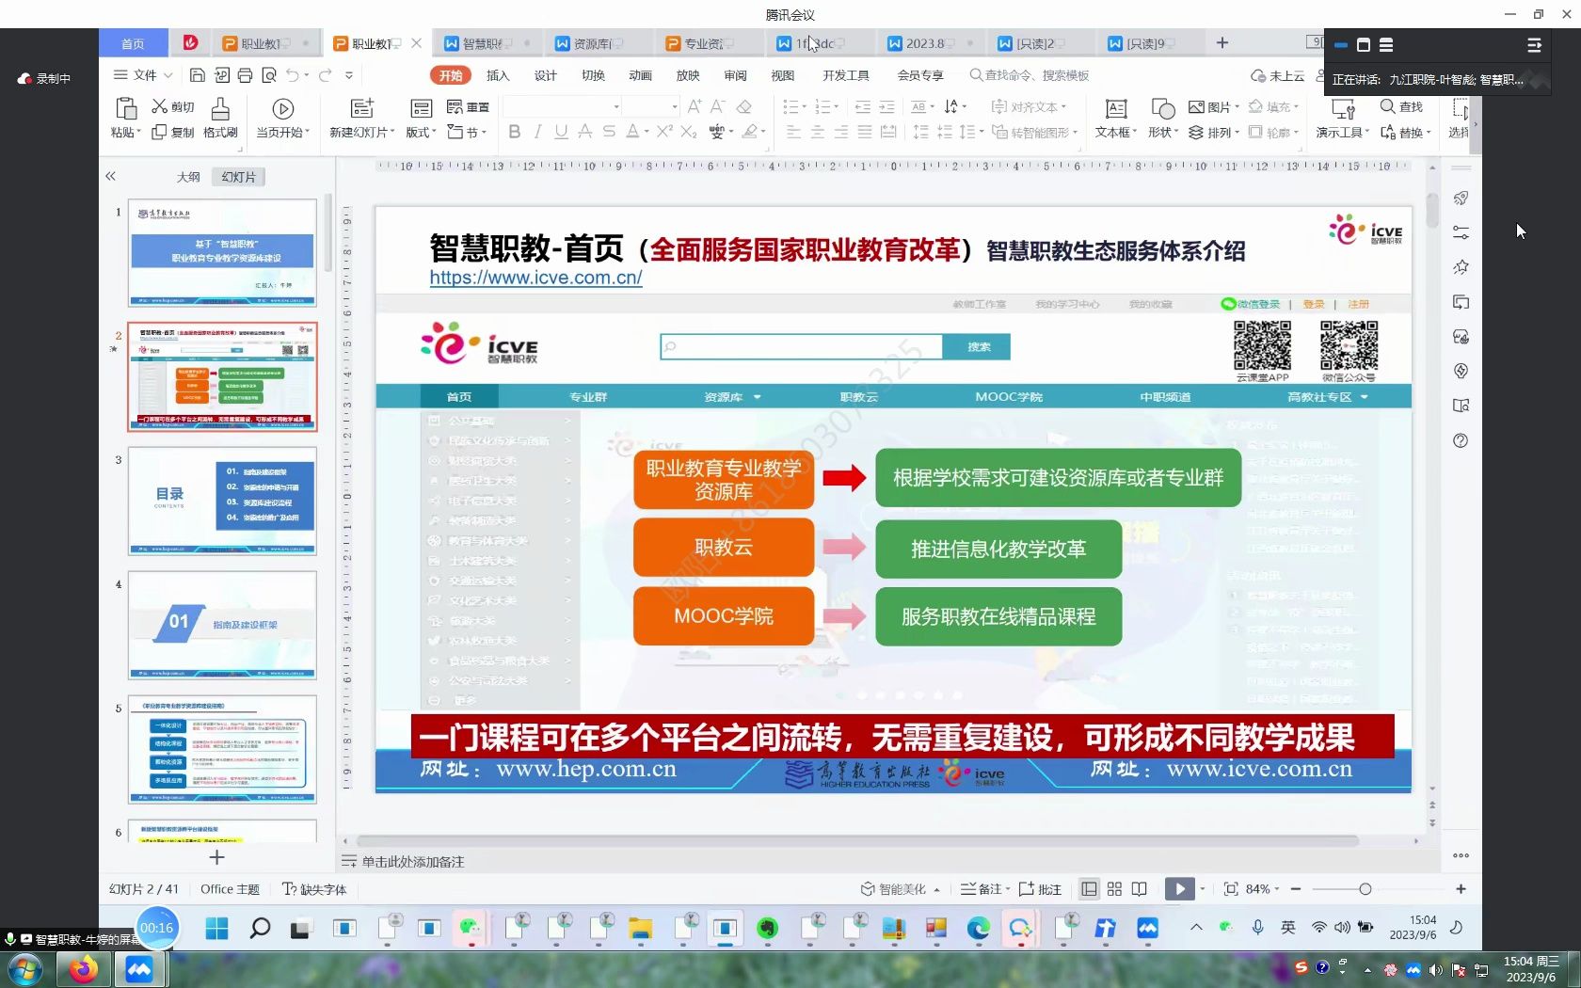
Task: Click the Save icon in quick toolbar
Action: [x=197, y=75]
